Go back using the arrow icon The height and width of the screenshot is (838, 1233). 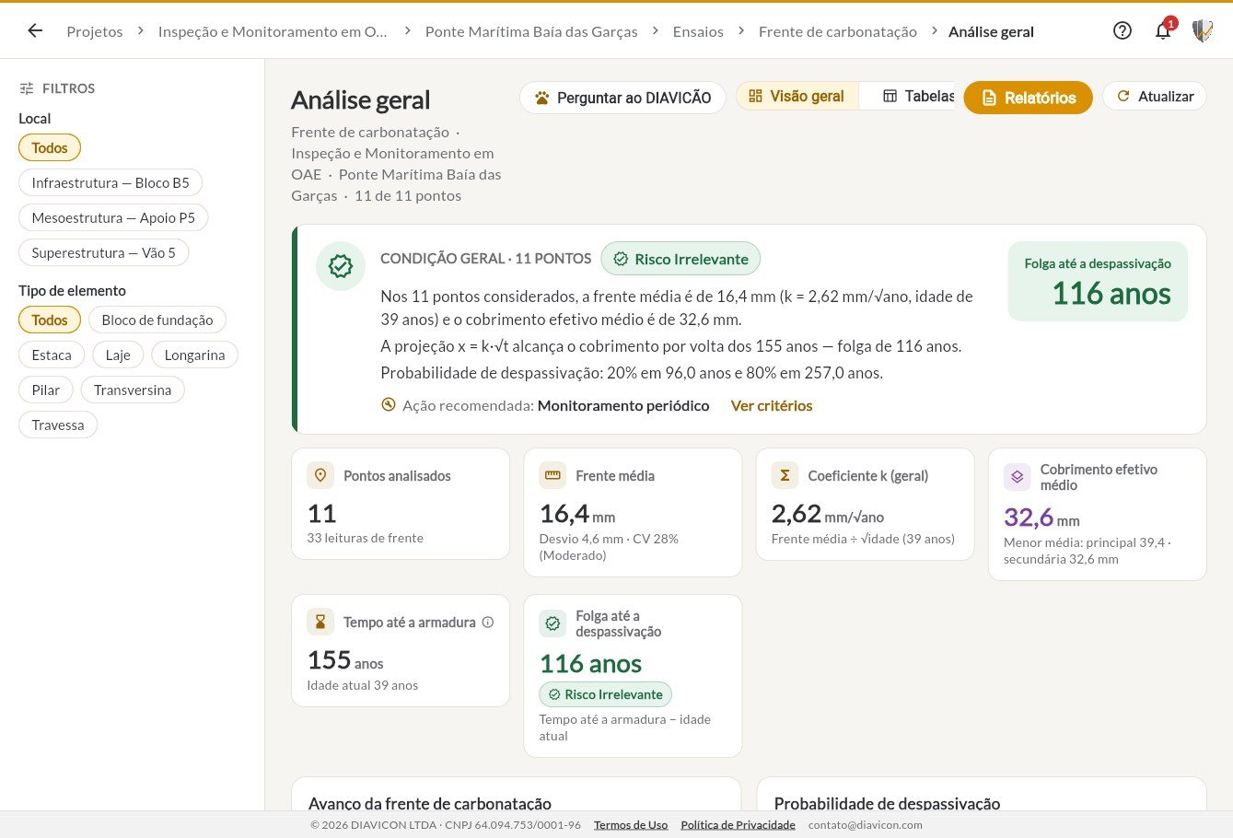(x=35, y=30)
